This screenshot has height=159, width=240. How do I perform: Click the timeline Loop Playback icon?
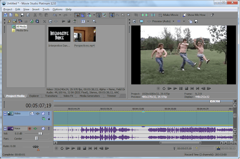click(x=62, y=148)
